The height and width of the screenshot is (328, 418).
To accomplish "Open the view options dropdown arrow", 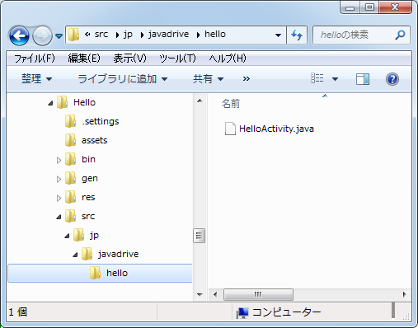I will 335,79.
